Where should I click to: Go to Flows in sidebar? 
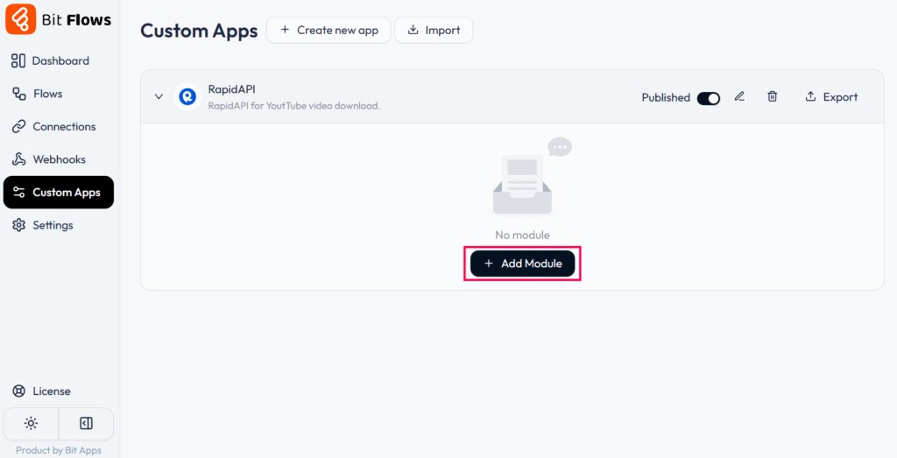point(37,94)
